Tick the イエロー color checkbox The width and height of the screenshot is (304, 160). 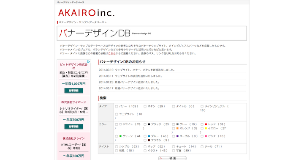click(202, 129)
